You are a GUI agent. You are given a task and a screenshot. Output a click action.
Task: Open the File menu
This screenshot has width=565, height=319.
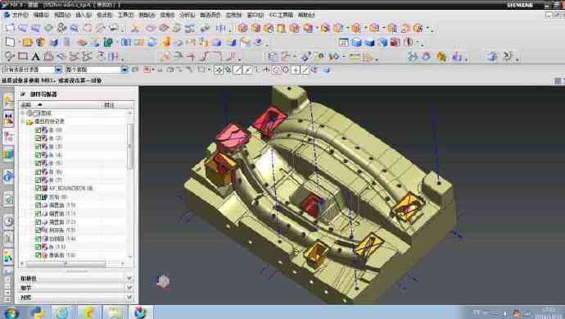point(16,15)
